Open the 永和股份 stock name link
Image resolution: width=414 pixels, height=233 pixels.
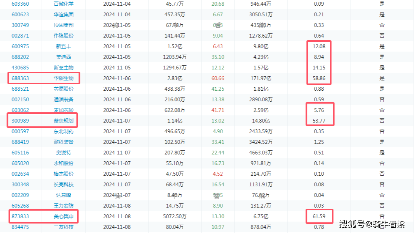coord(63,163)
